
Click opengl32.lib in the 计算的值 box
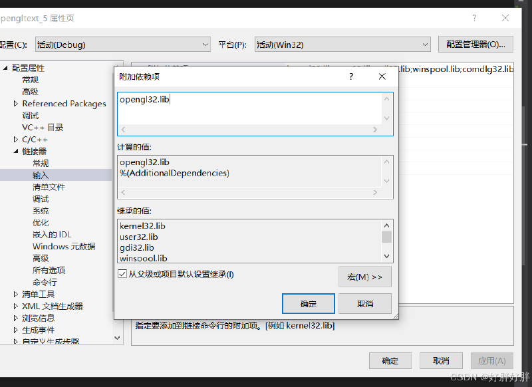pyautogui.click(x=144, y=162)
